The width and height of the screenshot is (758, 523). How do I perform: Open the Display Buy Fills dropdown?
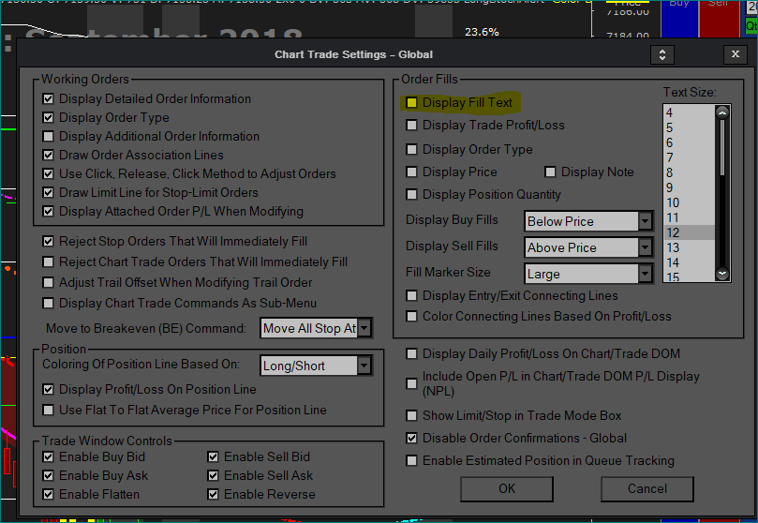[x=645, y=221]
